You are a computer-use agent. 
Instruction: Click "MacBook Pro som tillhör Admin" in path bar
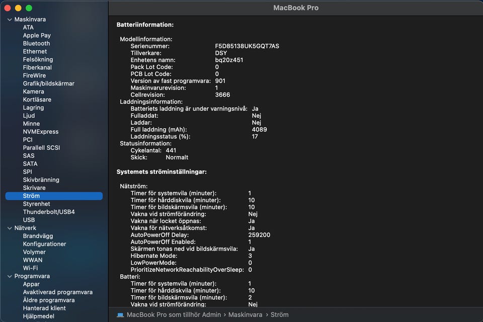[174, 314]
